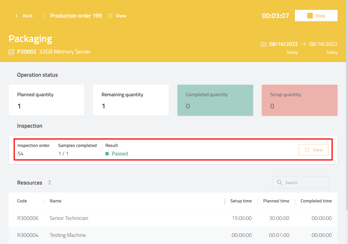Click the green Completed quantity card
The image size is (348, 244).
coord(215,100)
